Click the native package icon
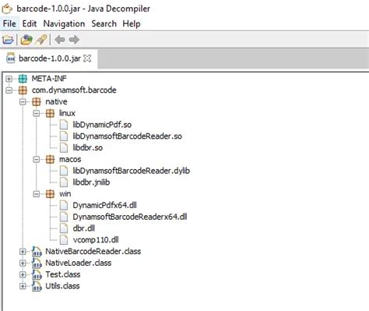This screenshot has width=369, height=311. (37, 101)
